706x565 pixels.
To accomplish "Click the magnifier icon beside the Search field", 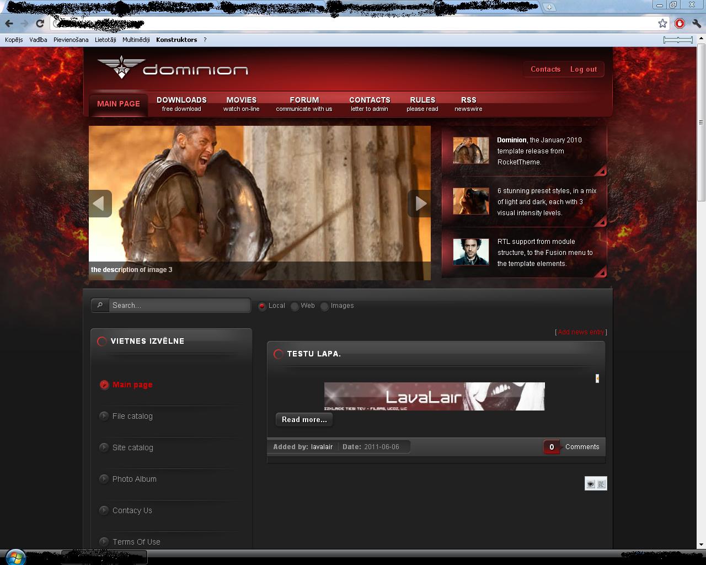I will point(100,305).
